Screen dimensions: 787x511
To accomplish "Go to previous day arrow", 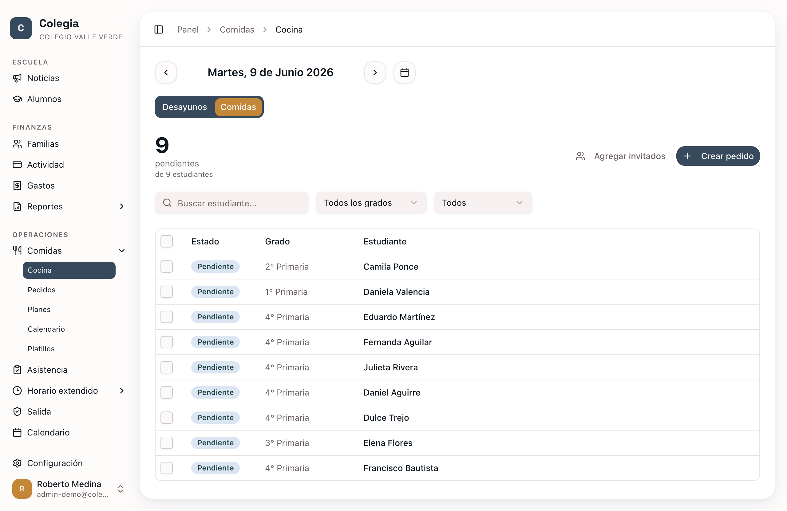I will [166, 72].
